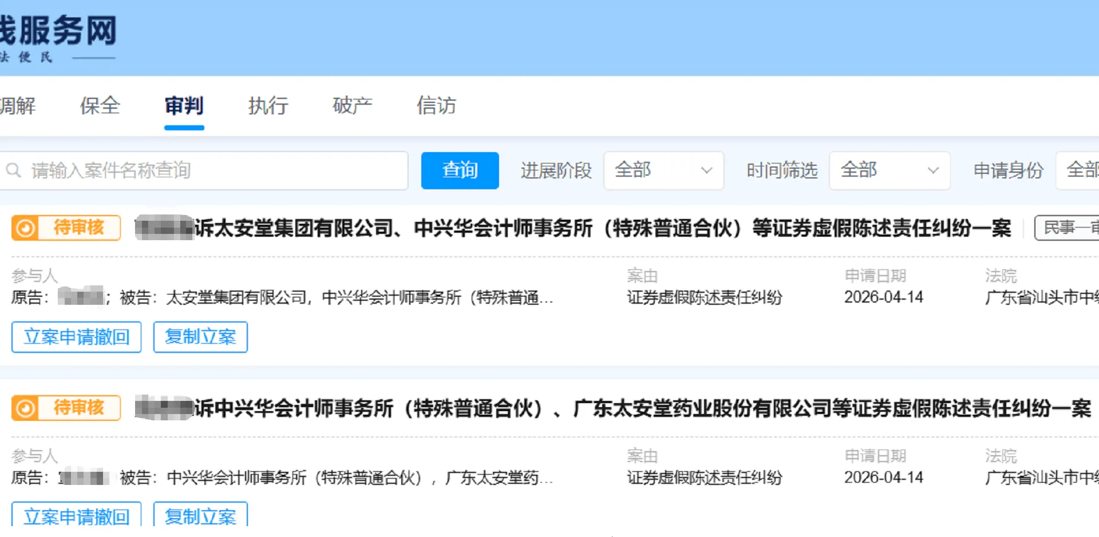
Task: Open case titled 诉中兴华会计师事务所…广东太安堂药业
Action: pos(613,408)
